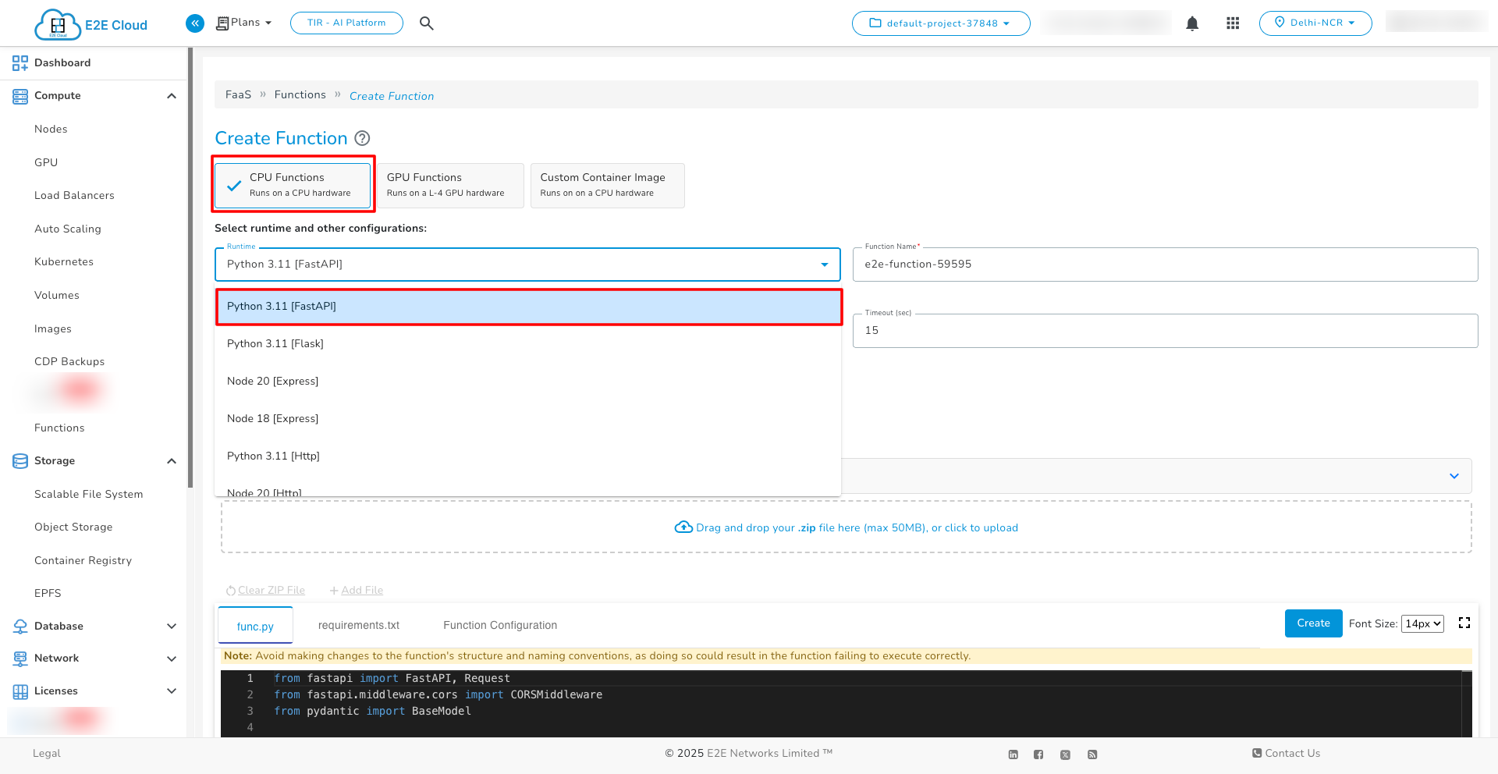Open notifications bell icon
Screen dimensions: 1498x774
tap(1192, 23)
